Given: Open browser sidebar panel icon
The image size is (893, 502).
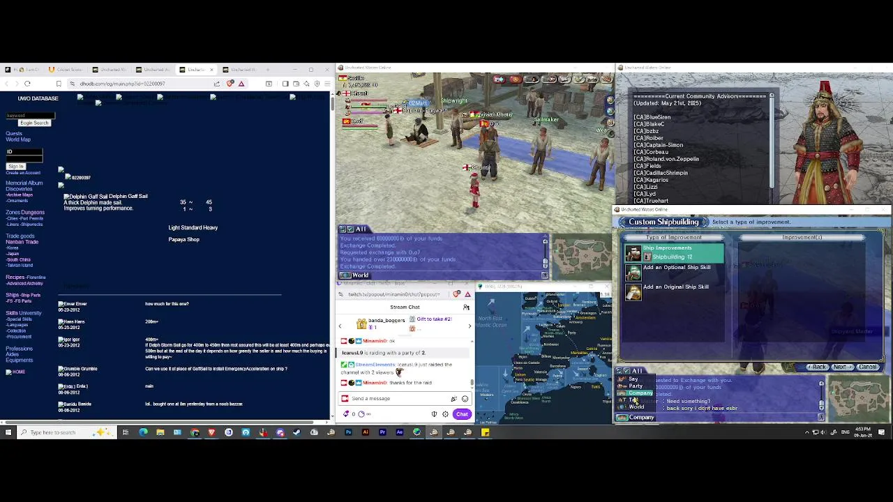Looking at the screenshot, I should point(285,84).
